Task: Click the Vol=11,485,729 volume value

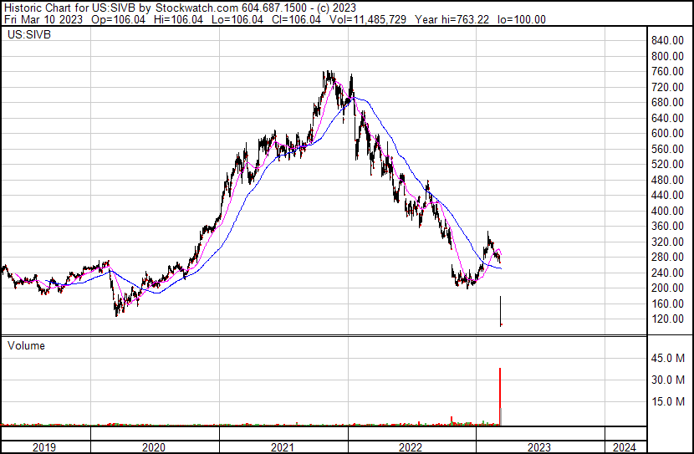Action: [x=368, y=19]
